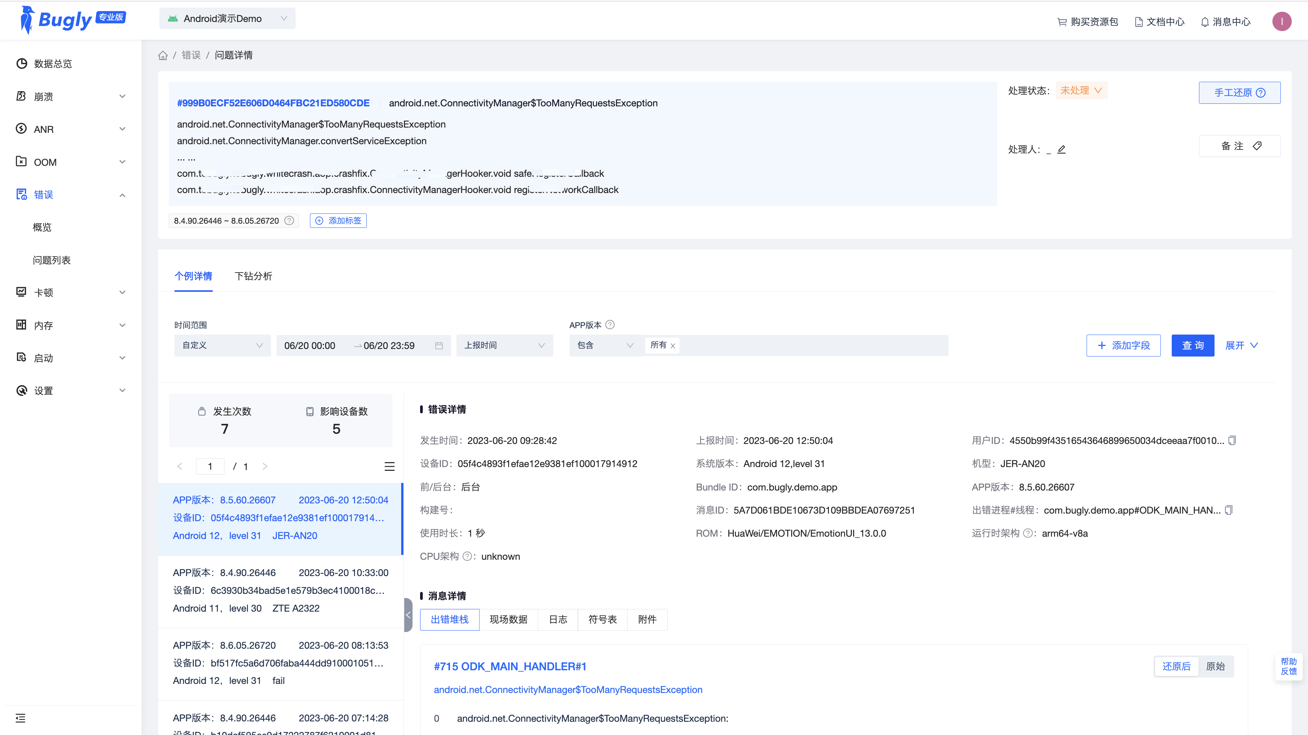
Task: Click the 查询 button
Action: pyautogui.click(x=1193, y=346)
